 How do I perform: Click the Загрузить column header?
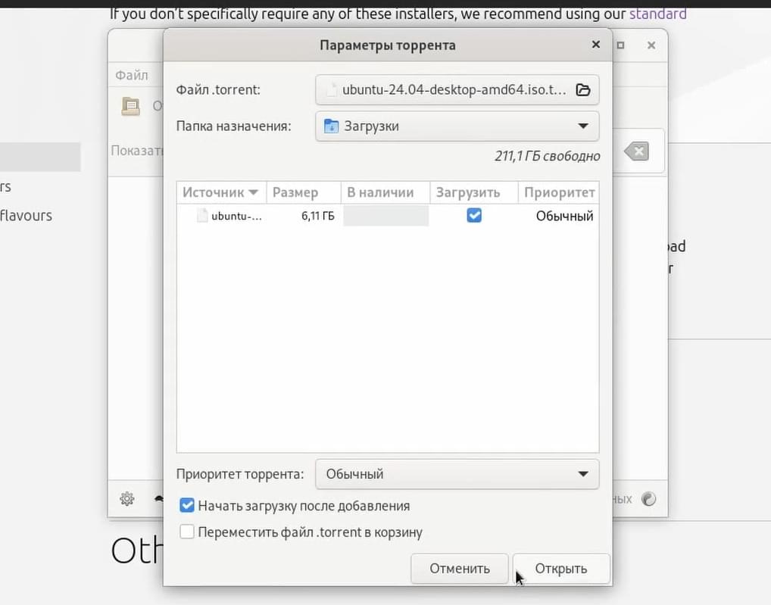(x=474, y=192)
